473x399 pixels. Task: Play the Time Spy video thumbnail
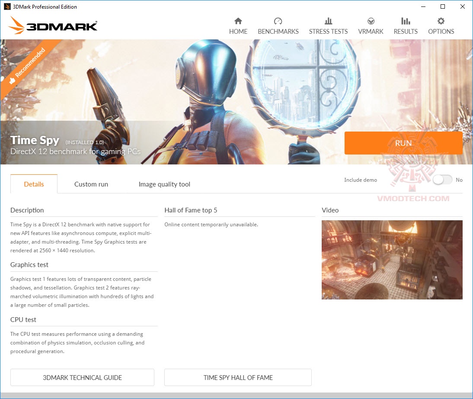[392, 260]
